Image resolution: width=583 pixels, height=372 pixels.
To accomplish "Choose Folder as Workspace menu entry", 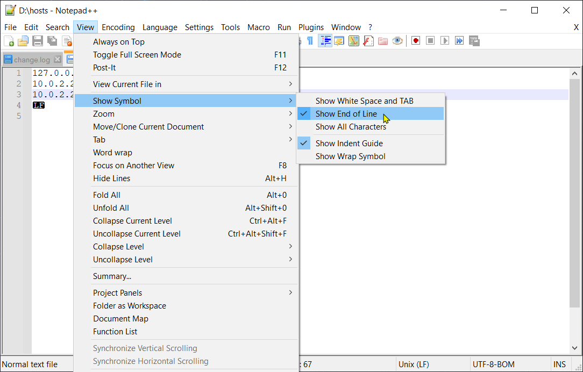I will (186, 306).
